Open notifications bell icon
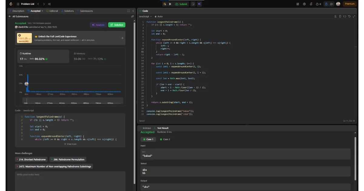 [x=311, y=4]
